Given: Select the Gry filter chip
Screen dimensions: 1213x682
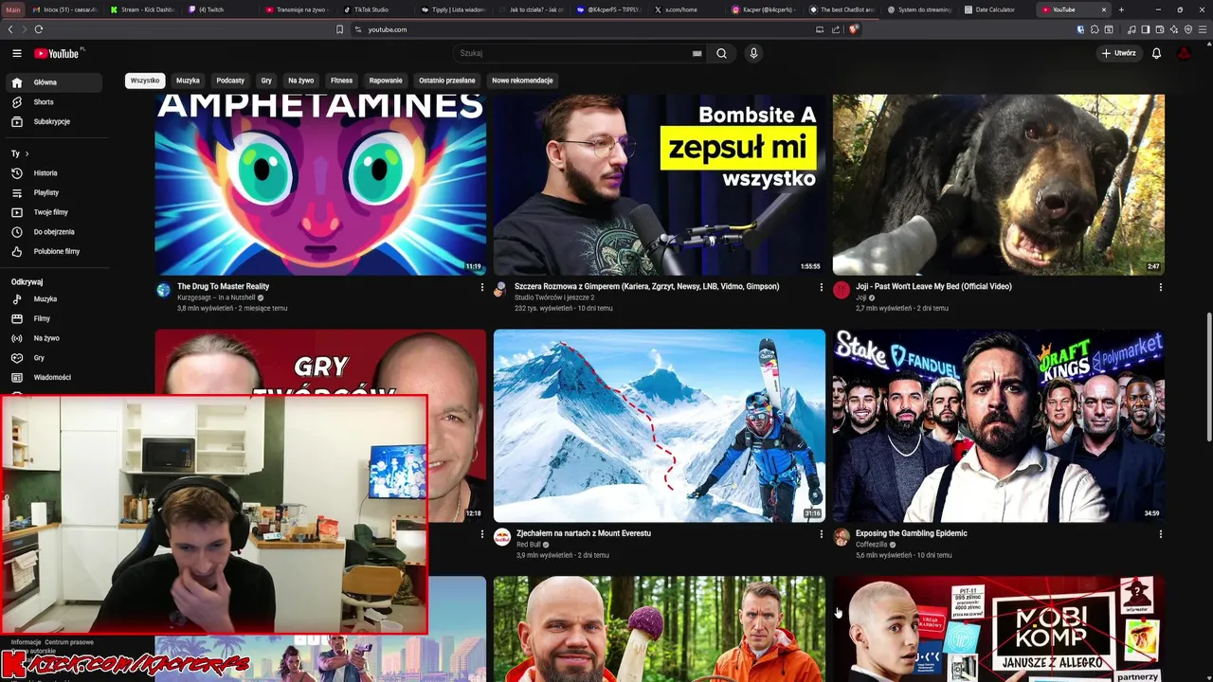Looking at the screenshot, I should tap(266, 81).
